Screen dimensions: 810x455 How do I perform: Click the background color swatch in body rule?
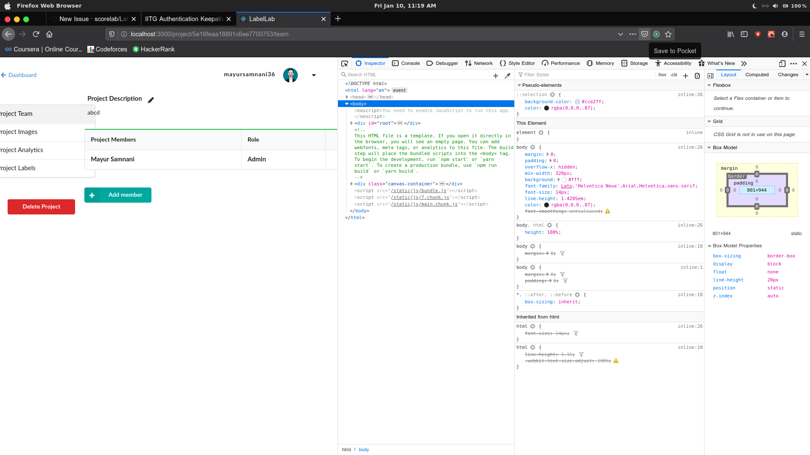(x=564, y=179)
